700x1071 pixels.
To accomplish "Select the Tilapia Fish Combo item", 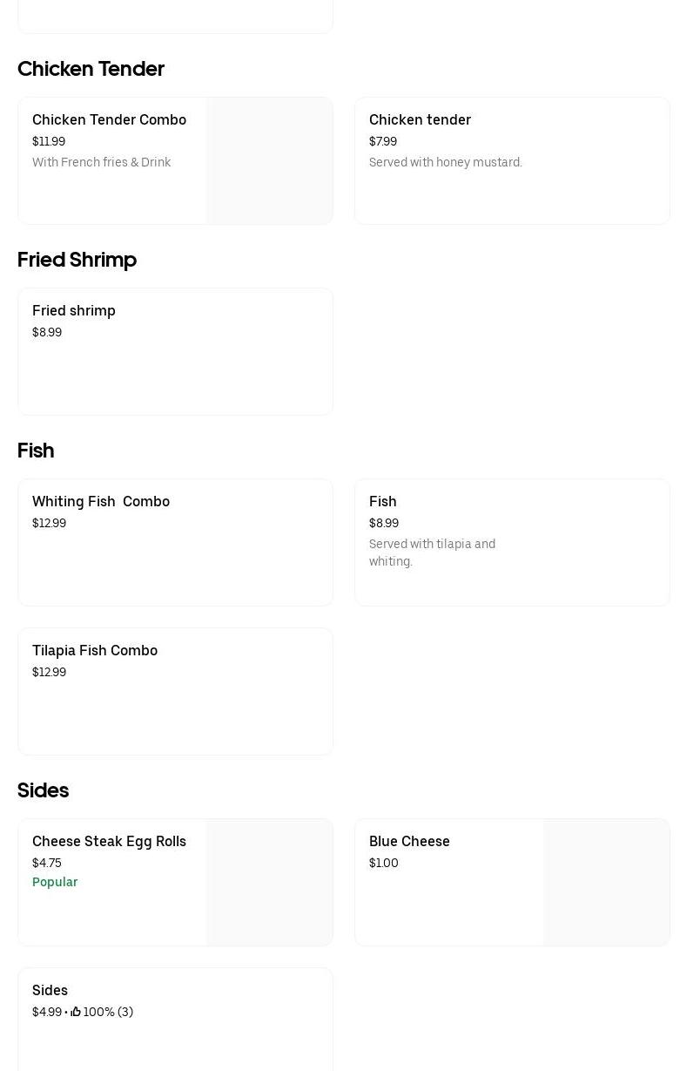I will pos(95,650).
